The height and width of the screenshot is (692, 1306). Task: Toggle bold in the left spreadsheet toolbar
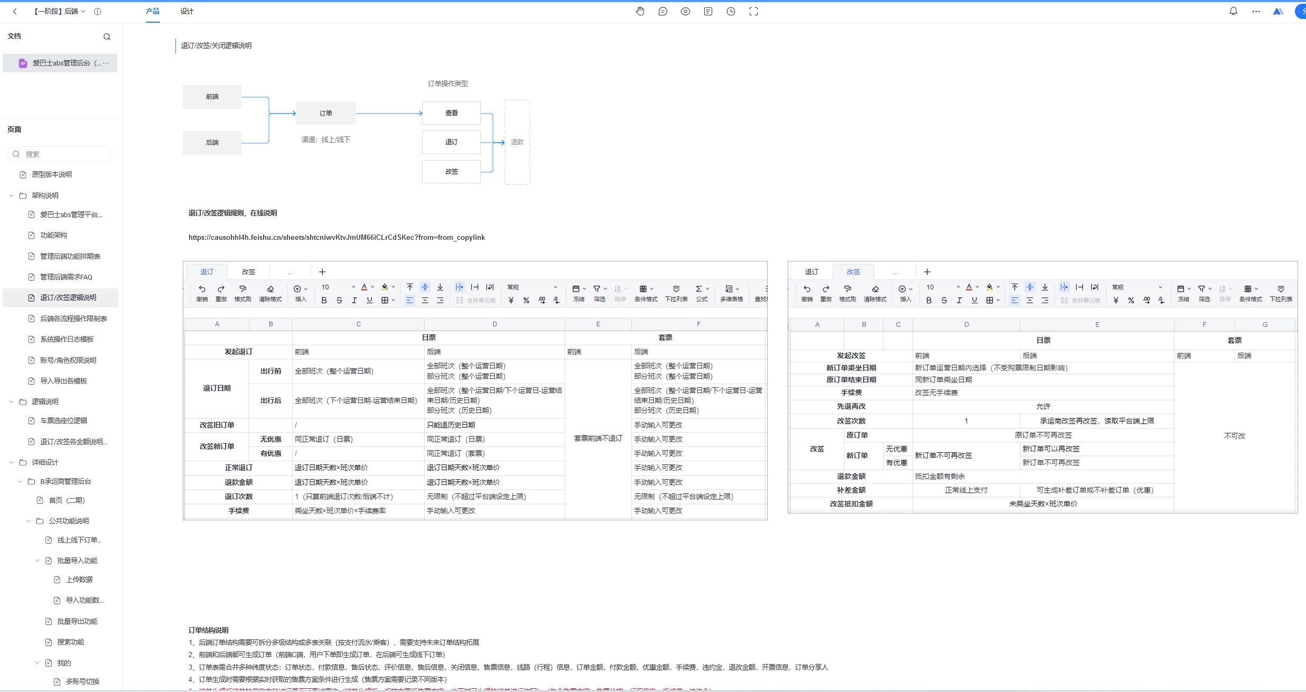pos(324,300)
